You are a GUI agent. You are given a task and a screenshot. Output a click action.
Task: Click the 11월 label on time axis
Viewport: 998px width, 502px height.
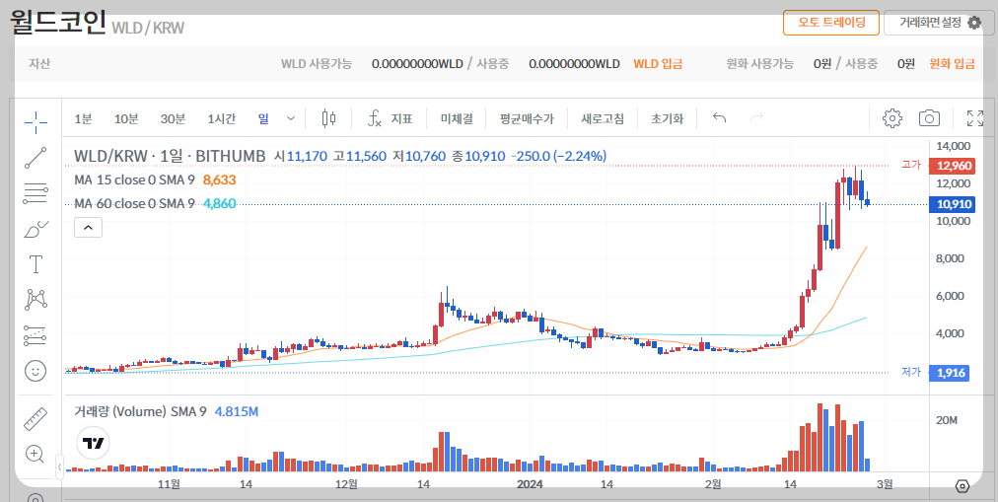tap(168, 484)
